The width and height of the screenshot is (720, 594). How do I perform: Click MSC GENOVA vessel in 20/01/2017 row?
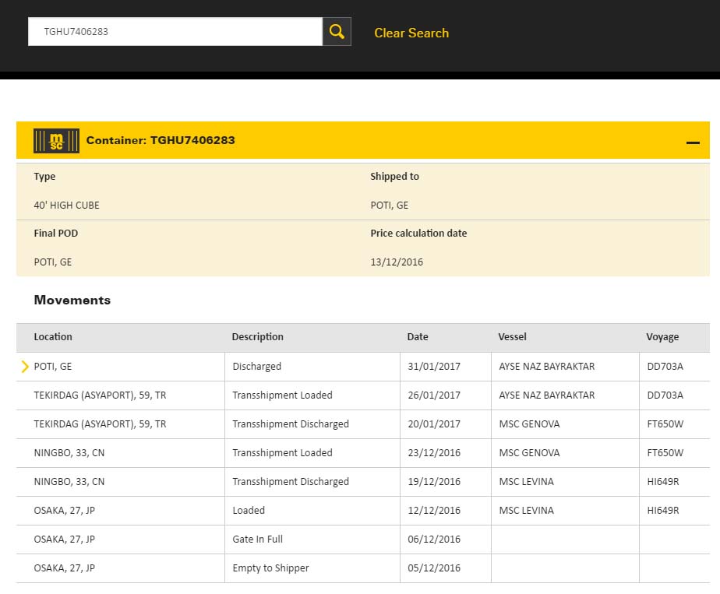(x=529, y=424)
